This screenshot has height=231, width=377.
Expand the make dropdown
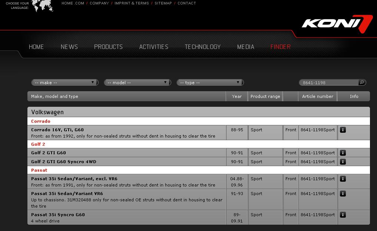click(x=65, y=83)
